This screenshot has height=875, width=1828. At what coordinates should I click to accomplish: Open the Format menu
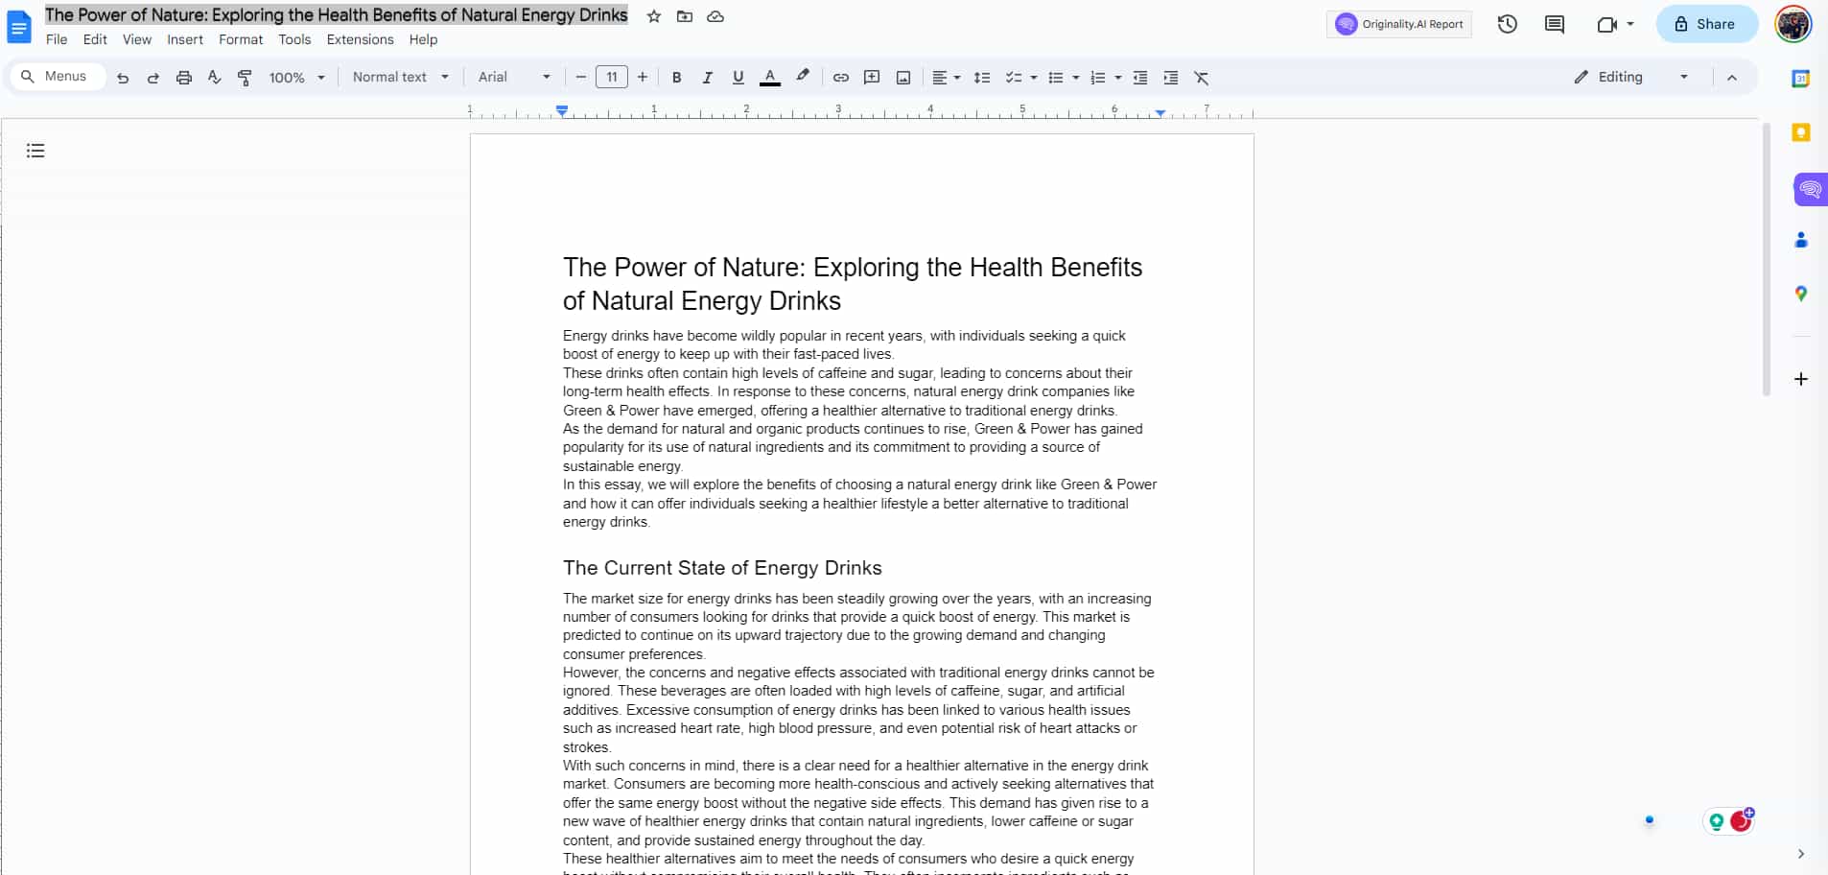coord(241,39)
